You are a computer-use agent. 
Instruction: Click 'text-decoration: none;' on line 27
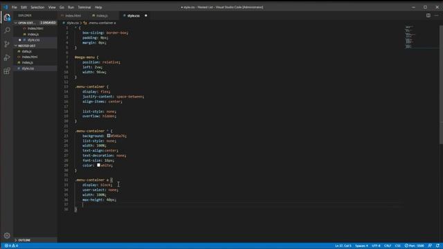(105, 156)
